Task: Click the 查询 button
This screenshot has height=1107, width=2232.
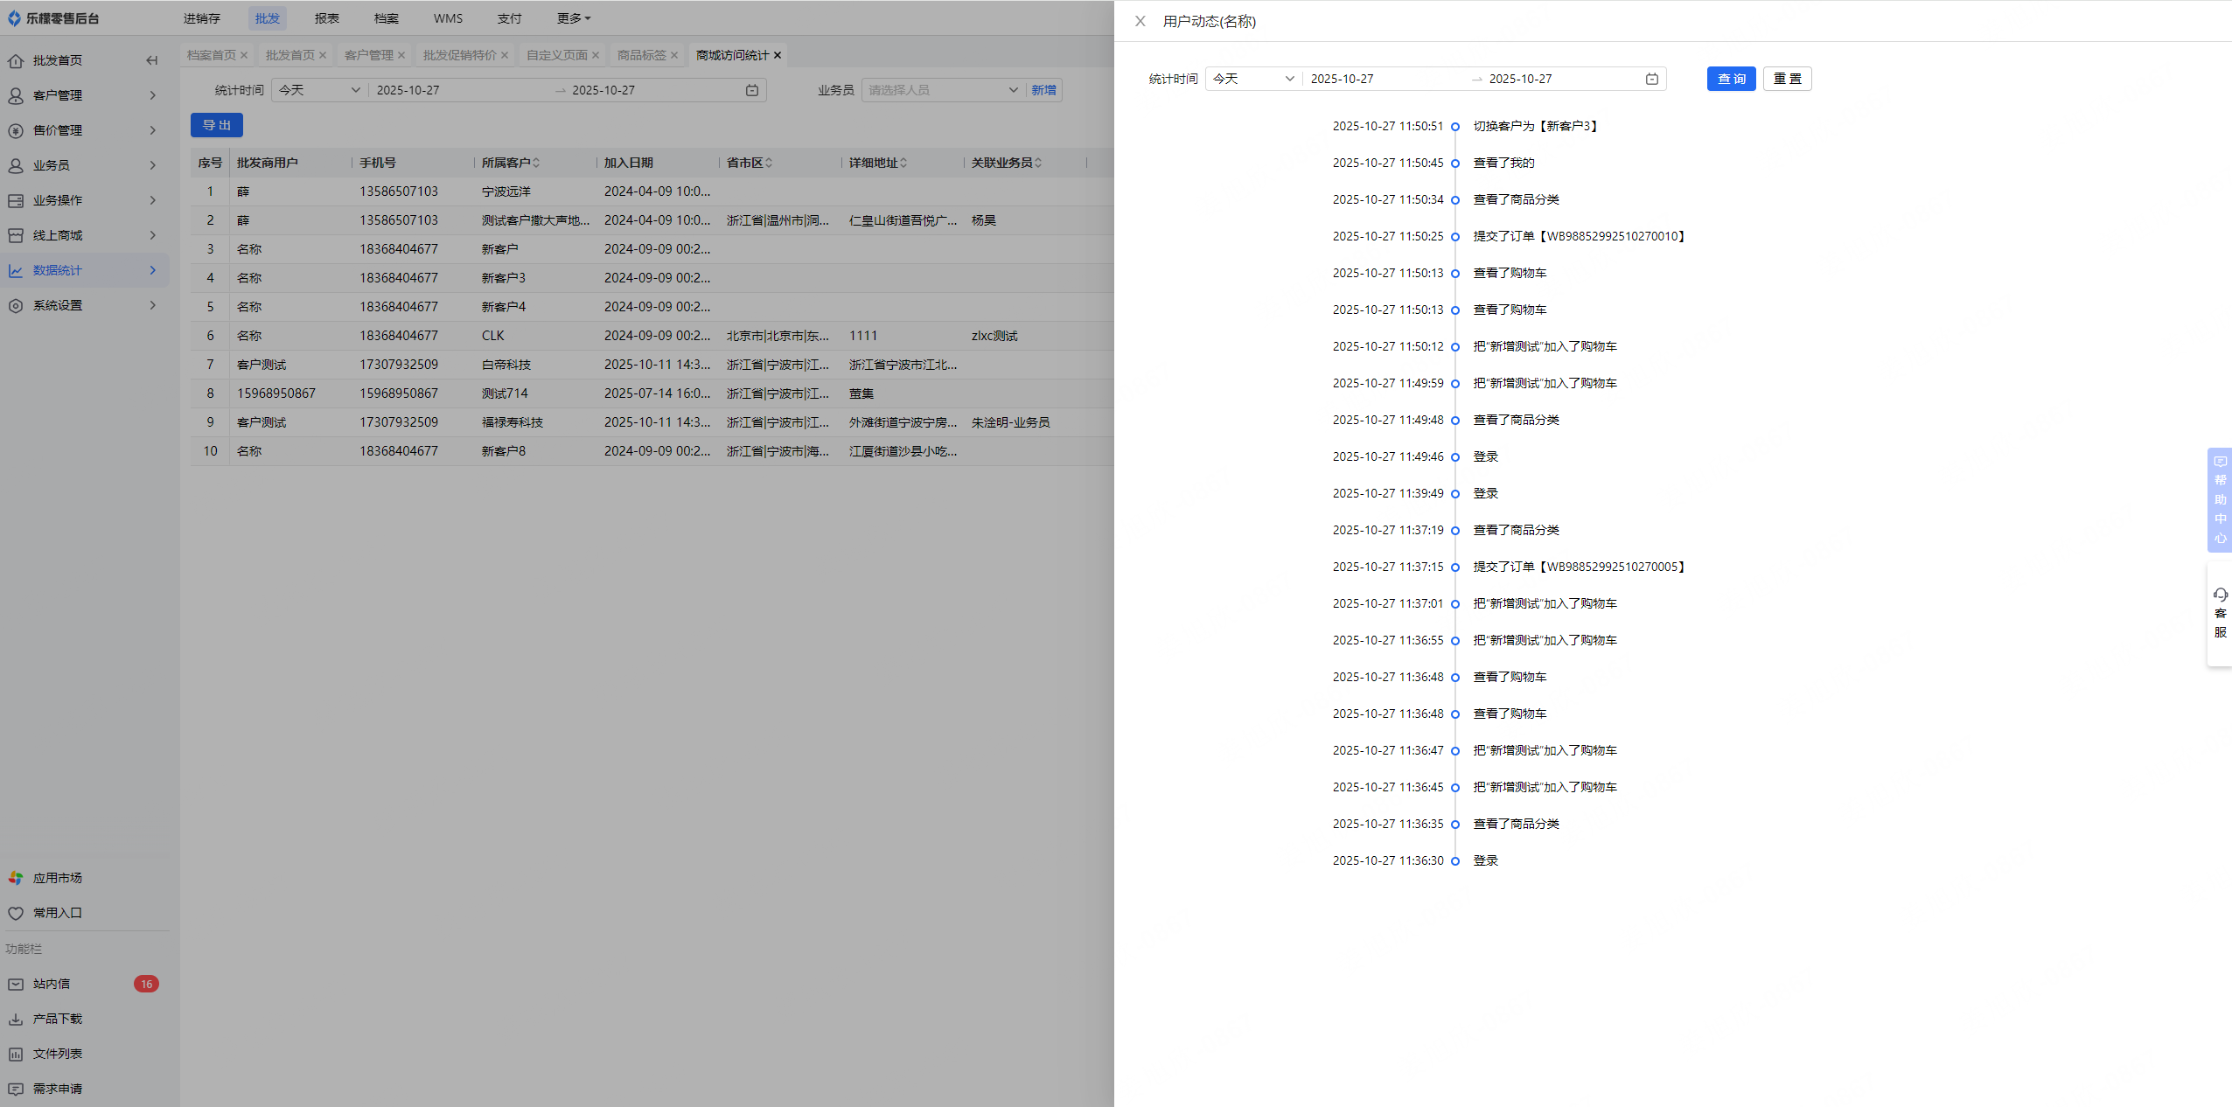Action: 1731,79
